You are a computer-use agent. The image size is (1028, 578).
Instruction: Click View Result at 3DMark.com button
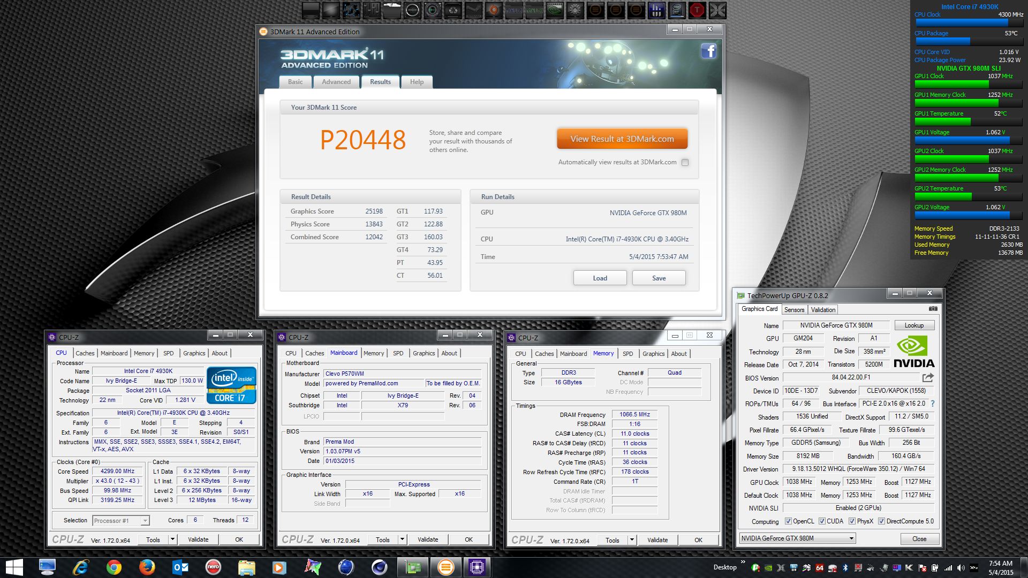pyautogui.click(x=622, y=139)
